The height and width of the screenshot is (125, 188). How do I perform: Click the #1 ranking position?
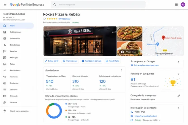coord(133,79)
